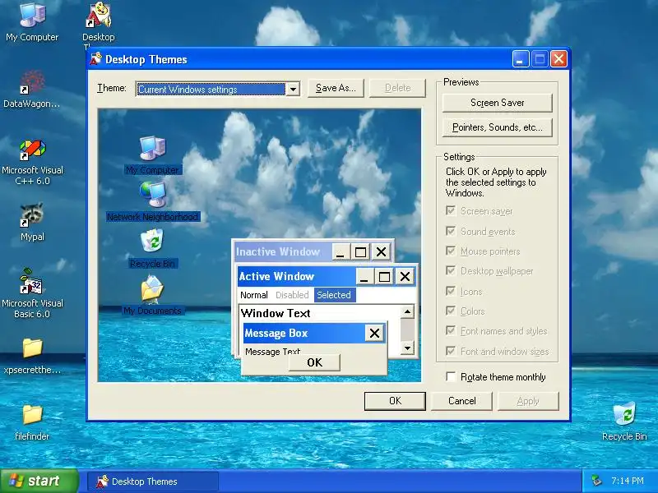Toggle the Icons checkbox
Image resolution: width=658 pixels, height=493 pixels.
point(451,291)
